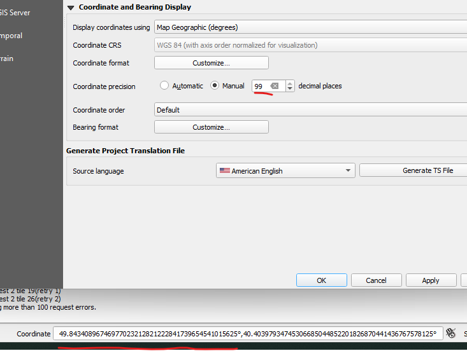
Task: Click Customize for Coordinate format
Action: [211, 63]
